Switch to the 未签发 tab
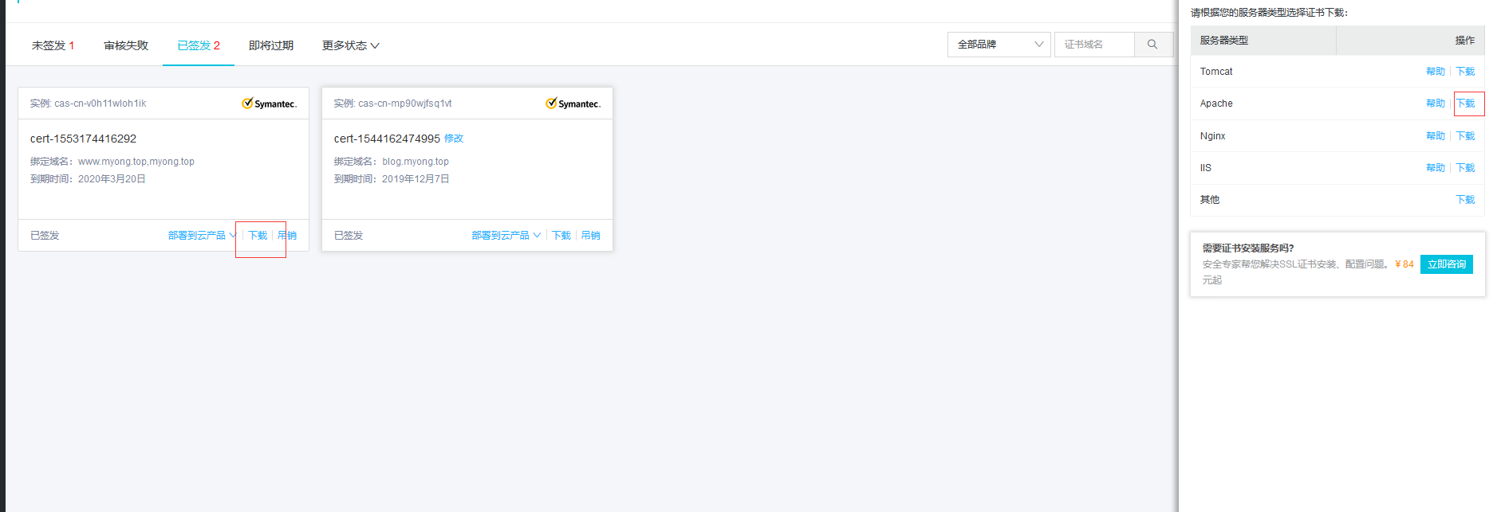 click(x=53, y=45)
